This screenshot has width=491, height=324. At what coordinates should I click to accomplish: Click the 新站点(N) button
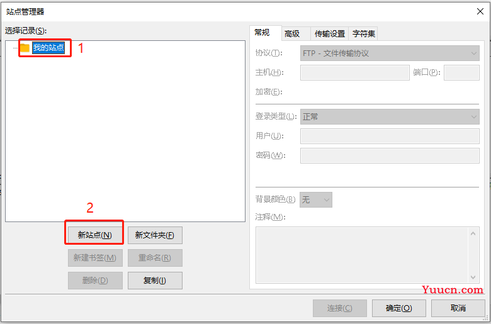pos(95,235)
